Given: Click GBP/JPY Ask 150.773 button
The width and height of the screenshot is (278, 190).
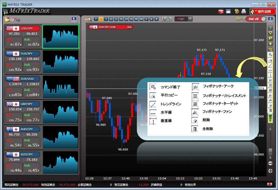Looking at the screenshot, I should pyautogui.click(x=32, y=118).
